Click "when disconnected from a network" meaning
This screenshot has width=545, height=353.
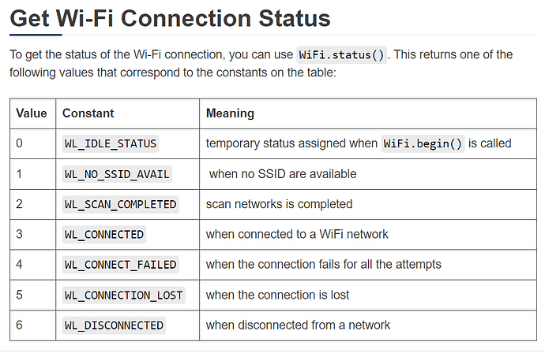(298, 325)
